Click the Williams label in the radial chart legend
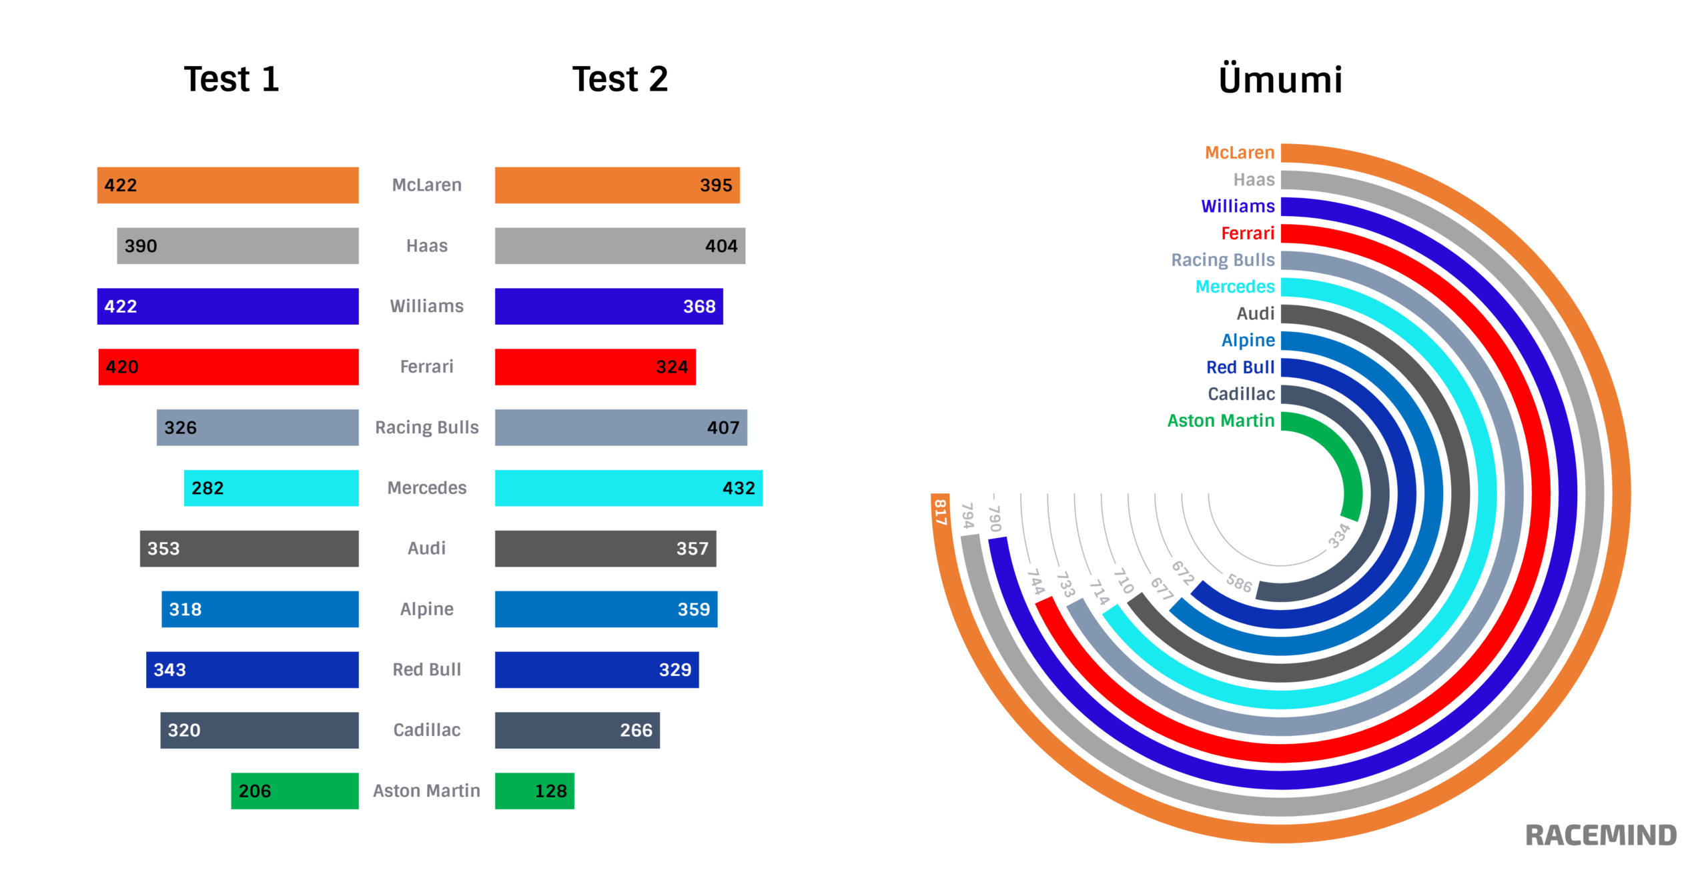 [x=1238, y=206]
